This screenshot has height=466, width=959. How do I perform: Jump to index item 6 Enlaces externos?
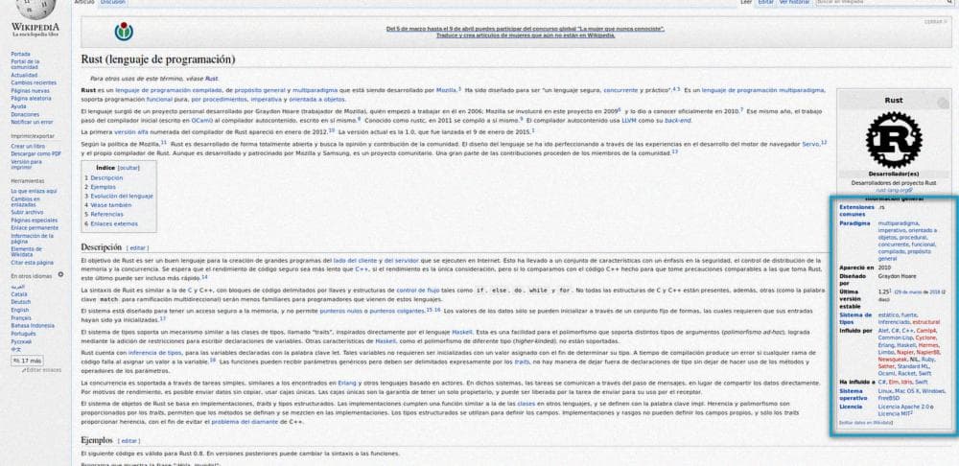[x=110, y=223]
